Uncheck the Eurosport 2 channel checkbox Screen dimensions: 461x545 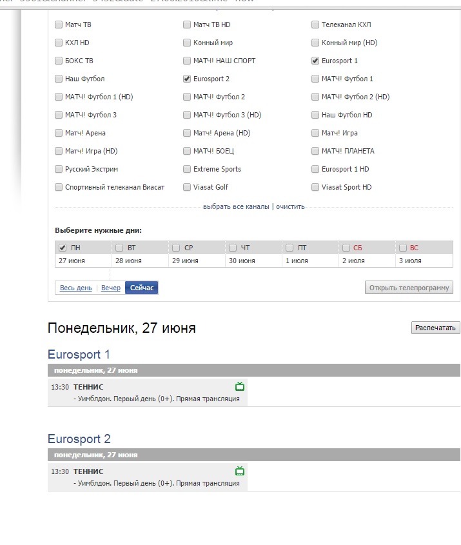pos(187,79)
